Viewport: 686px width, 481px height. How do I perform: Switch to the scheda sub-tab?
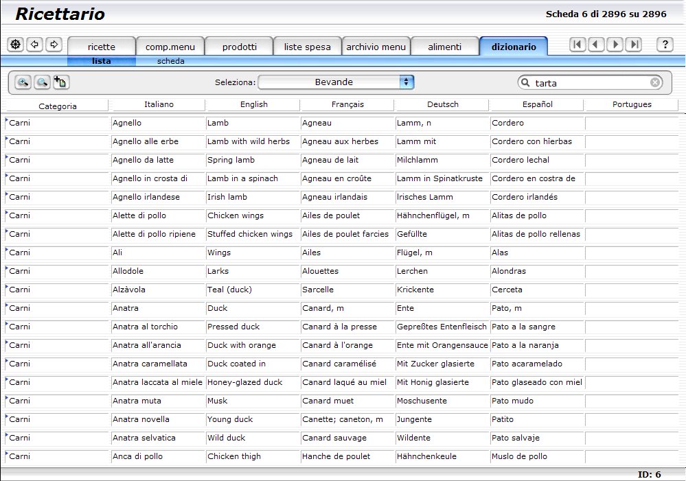coord(170,61)
